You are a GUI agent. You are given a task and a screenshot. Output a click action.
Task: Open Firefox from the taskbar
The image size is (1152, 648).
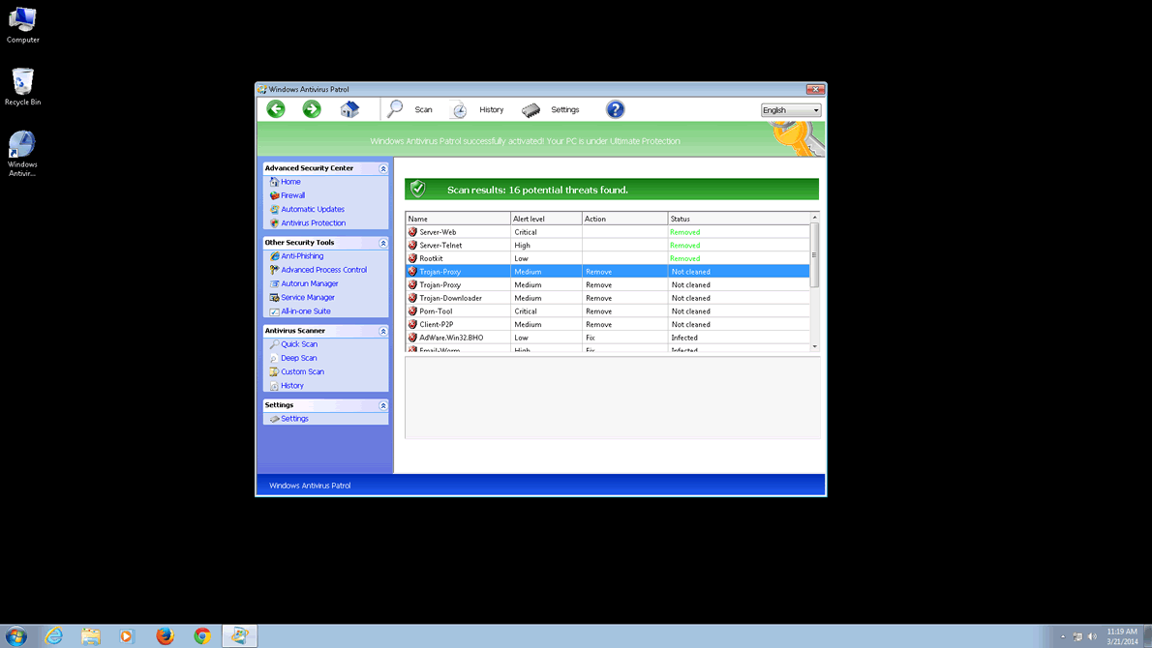[x=165, y=635]
